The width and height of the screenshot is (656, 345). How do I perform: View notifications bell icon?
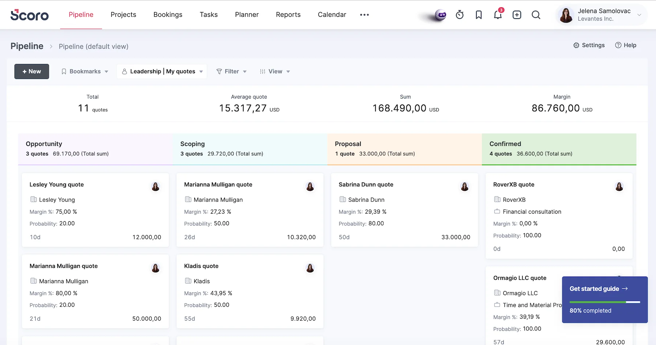pyautogui.click(x=498, y=15)
